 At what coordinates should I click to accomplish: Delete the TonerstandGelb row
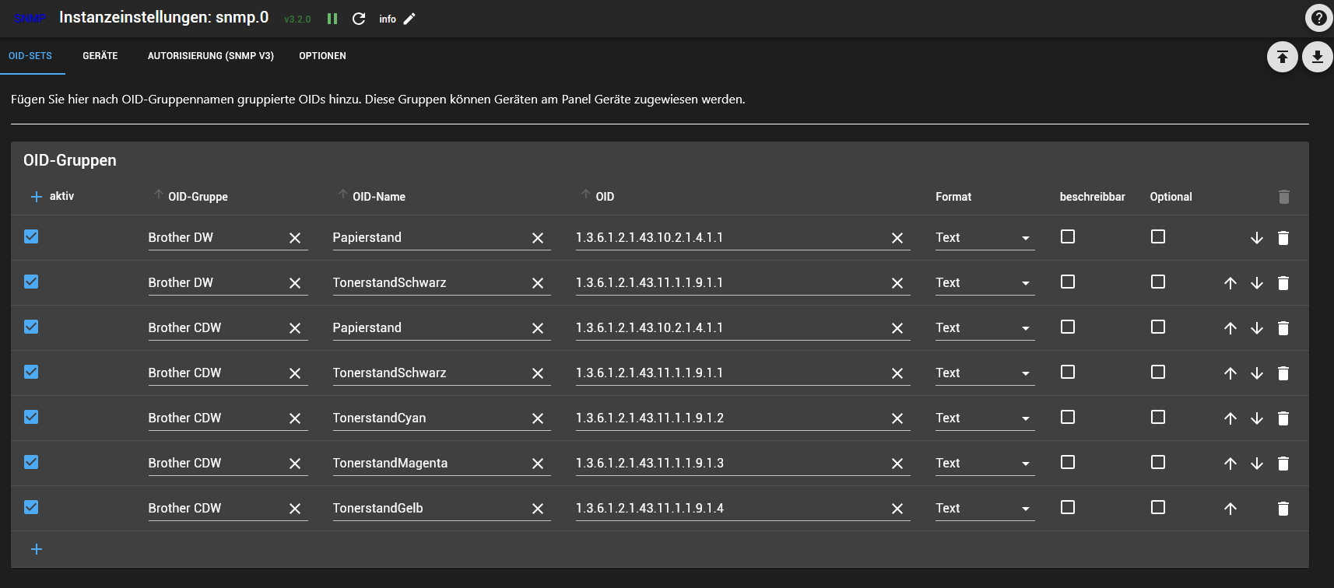click(x=1283, y=509)
